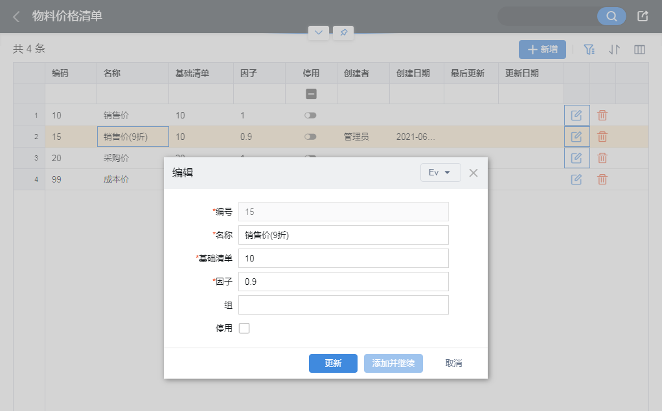
Task: Select row number 1 header
Action: coord(30,115)
